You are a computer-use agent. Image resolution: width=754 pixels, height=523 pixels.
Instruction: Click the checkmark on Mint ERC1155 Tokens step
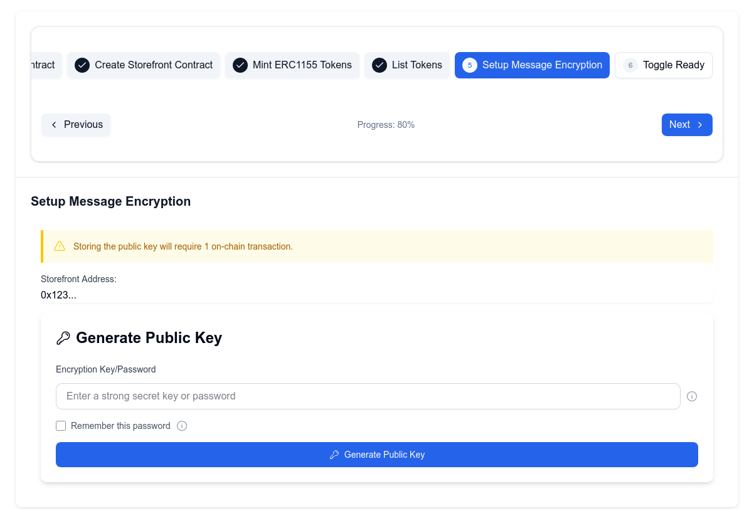240,65
